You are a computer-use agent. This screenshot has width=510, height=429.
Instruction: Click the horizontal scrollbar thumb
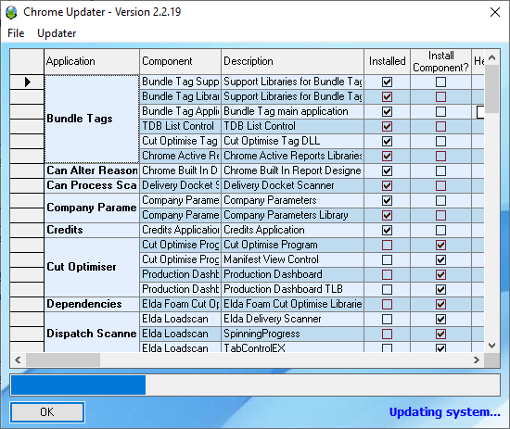point(63,360)
